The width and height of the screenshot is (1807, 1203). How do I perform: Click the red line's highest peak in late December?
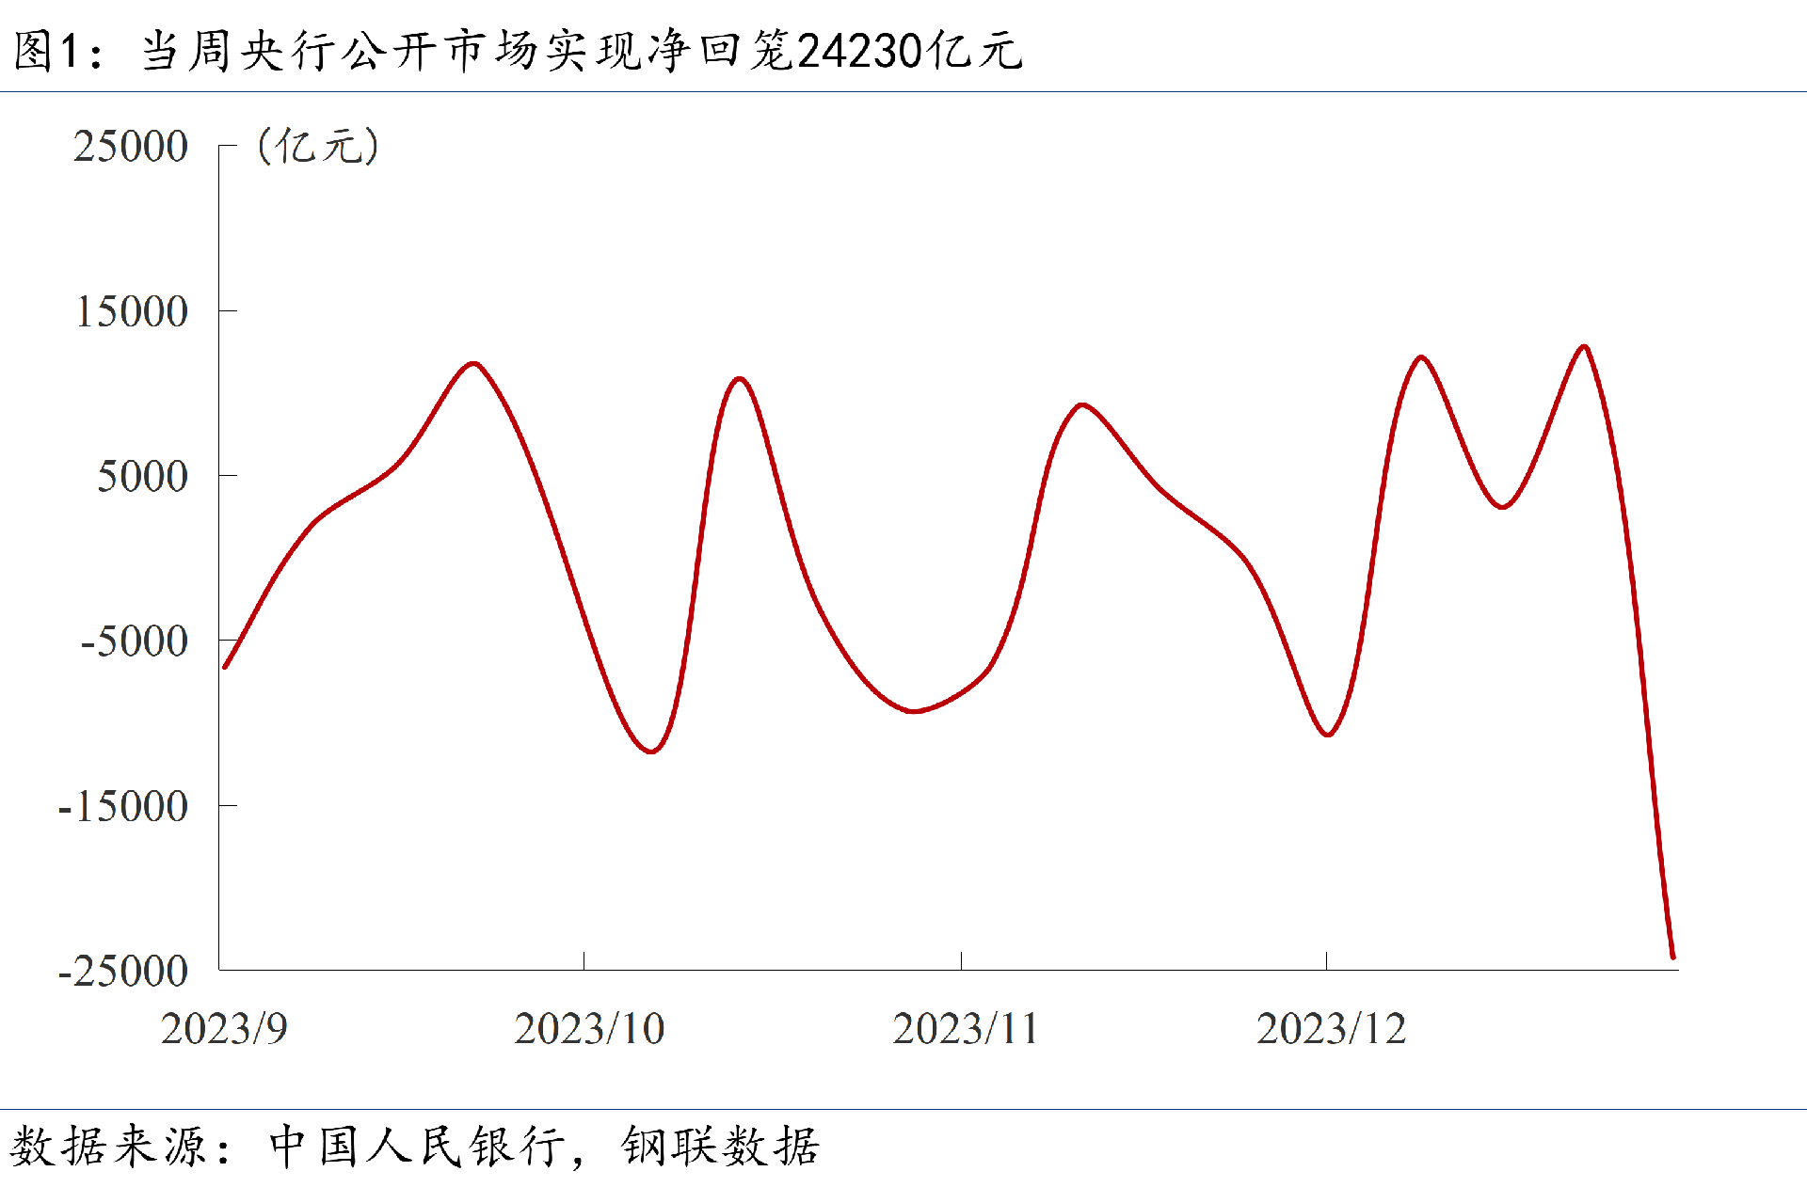coord(1584,347)
